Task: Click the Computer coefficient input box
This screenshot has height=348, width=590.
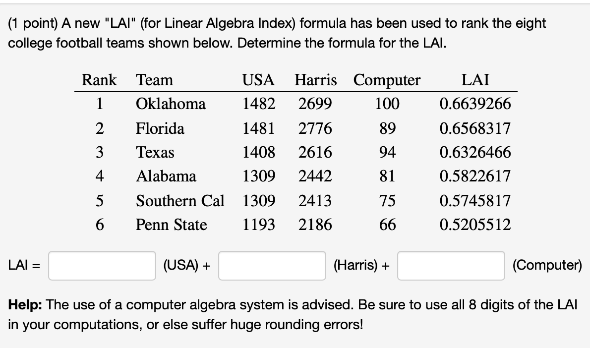Action: click(451, 265)
